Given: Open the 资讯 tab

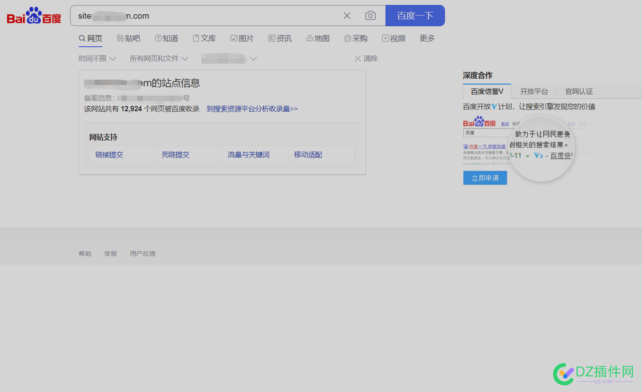Looking at the screenshot, I should (x=280, y=38).
